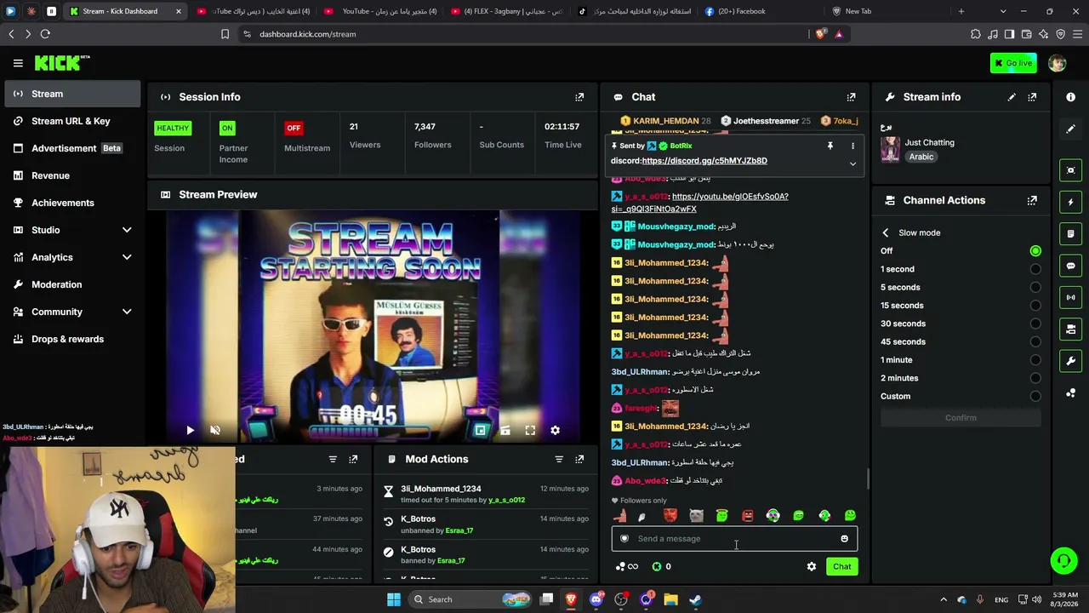This screenshot has width=1089, height=613.
Task: Open the info icon in the right rail
Action: 1070,97
